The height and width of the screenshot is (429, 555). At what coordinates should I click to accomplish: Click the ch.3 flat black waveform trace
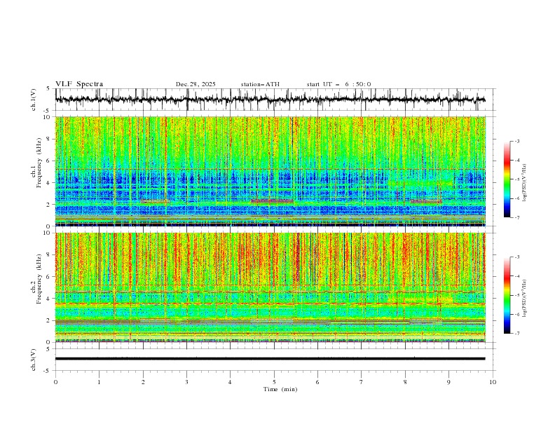coord(270,359)
